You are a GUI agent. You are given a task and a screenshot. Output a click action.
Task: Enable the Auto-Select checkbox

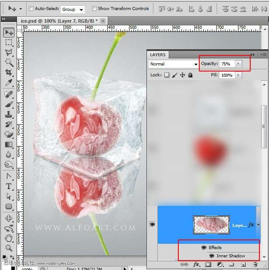point(31,8)
